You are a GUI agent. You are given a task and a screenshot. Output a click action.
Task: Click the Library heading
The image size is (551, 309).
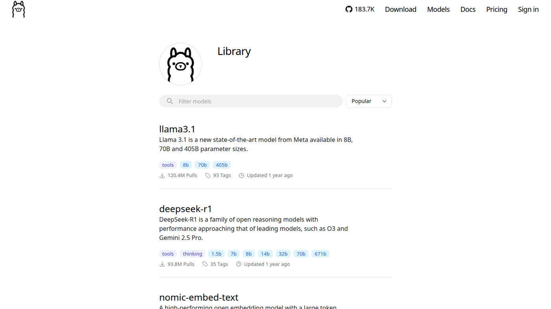click(234, 51)
